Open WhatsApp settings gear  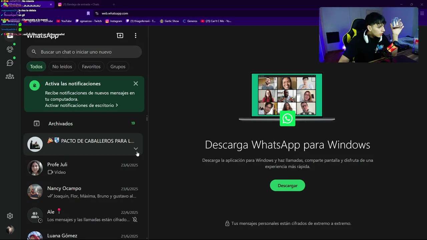[10, 216]
